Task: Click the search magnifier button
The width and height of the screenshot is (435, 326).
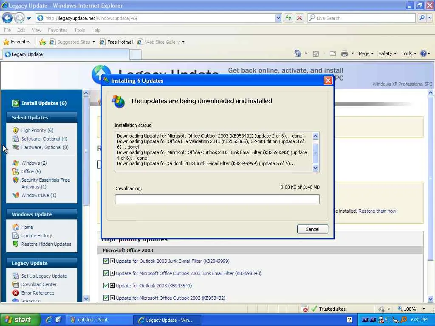Action: pos(422,18)
